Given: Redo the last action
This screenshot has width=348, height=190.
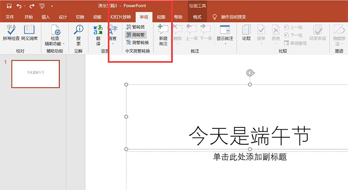Looking at the screenshot, I should 32,6.
